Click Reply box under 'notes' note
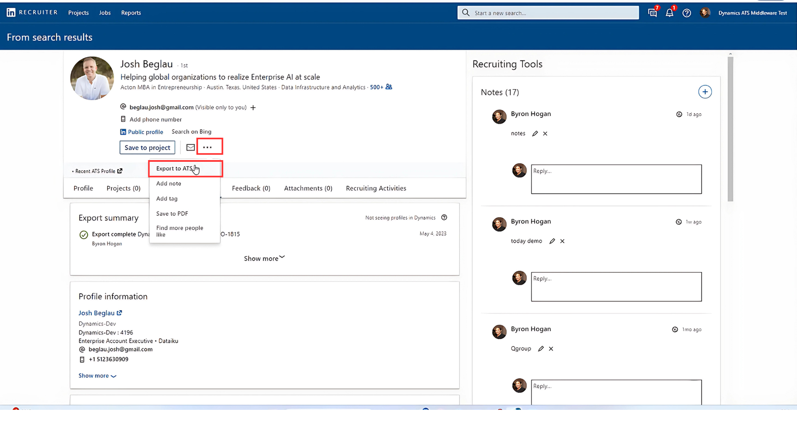797x448 pixels. pyautogui.click(x=616, y=179)
